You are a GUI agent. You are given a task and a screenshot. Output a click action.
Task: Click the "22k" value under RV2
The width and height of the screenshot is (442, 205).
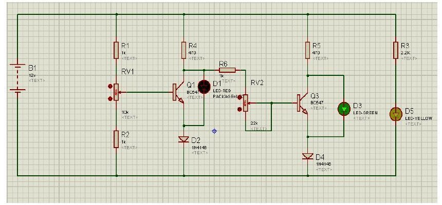point(254,123)
